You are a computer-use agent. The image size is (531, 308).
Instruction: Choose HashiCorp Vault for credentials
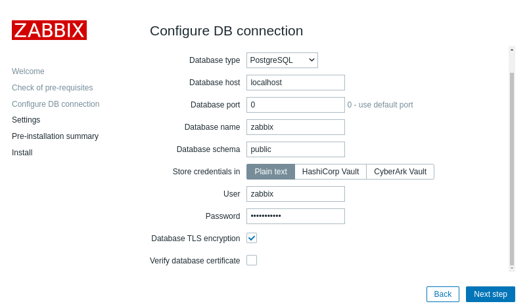[331, 172]
